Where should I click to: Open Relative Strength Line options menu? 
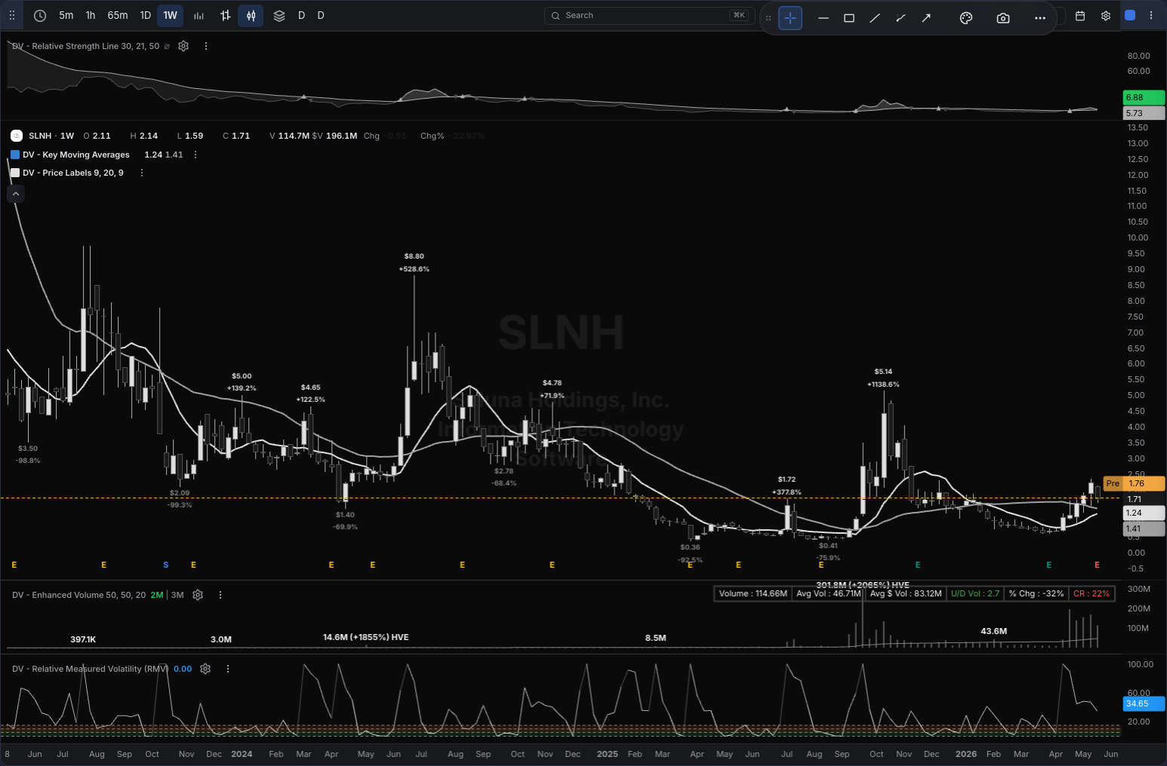(206, 46)
